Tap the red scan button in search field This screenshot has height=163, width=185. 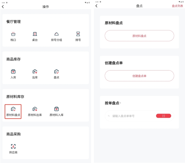(163, 116)
